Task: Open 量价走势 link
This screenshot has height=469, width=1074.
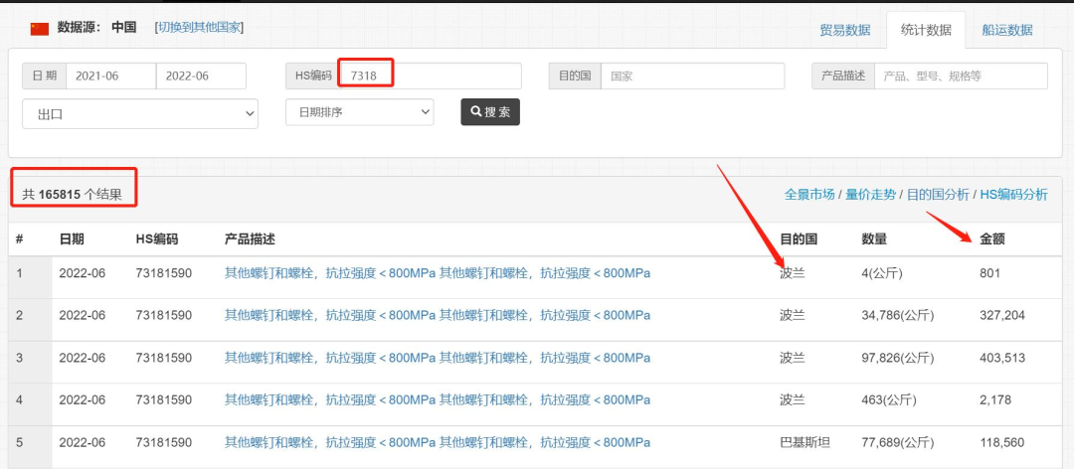Action: [x=870, y=195]
